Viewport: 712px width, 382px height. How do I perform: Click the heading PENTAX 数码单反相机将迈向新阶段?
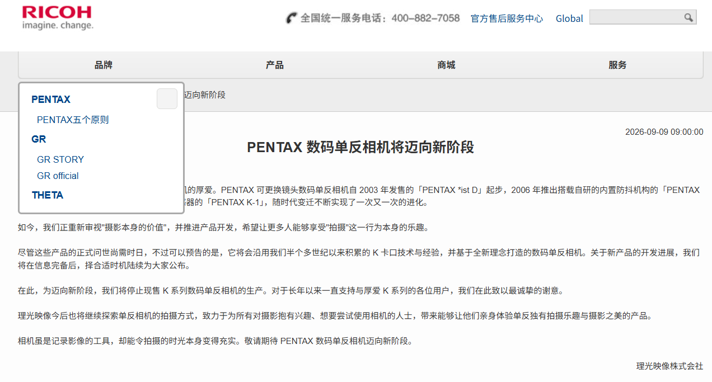360,147
